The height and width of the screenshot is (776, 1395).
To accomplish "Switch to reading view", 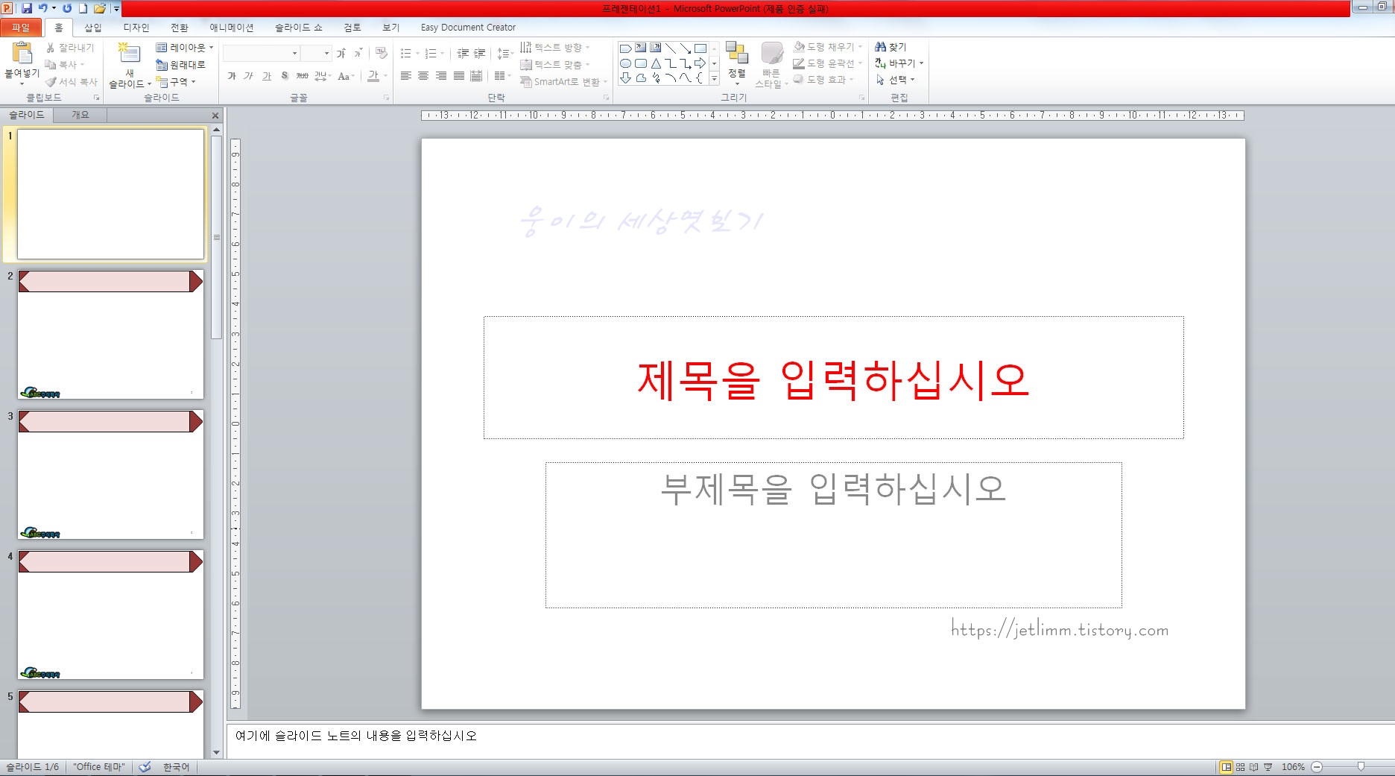I will 1253,766.
